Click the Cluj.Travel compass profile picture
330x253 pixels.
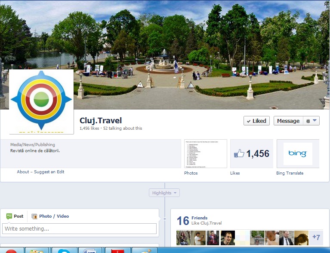41,102
